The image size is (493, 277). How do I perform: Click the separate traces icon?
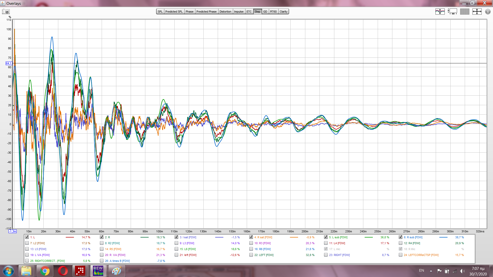[x=440, y=12]
